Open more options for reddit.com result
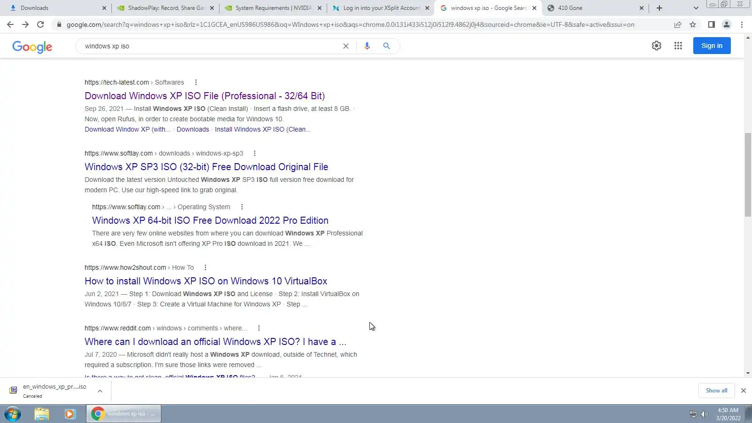The image size is (752, 423). (x=259, y=328)
